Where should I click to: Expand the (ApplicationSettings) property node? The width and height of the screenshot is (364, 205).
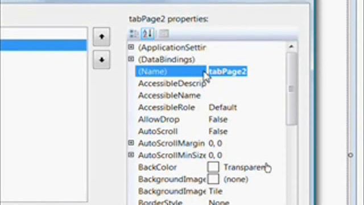click(x=131, y=47)
